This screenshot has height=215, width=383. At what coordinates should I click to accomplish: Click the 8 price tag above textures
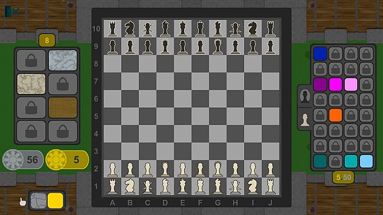pyautogui.click(x=47, y=40)
